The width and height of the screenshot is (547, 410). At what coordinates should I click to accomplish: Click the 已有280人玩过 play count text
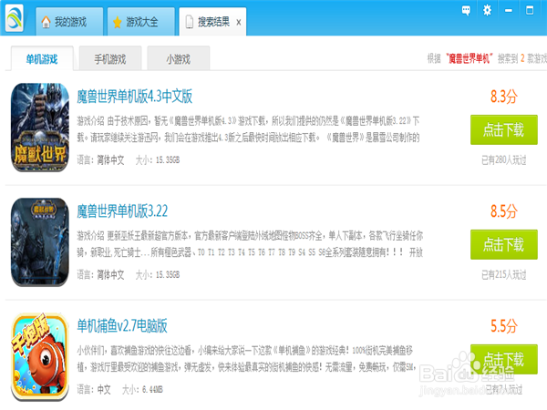click(x=504, y=160)
